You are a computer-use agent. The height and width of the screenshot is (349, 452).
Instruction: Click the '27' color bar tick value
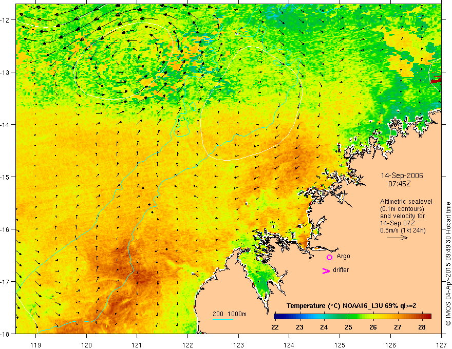pyautogui.click(x=398, y=327)
